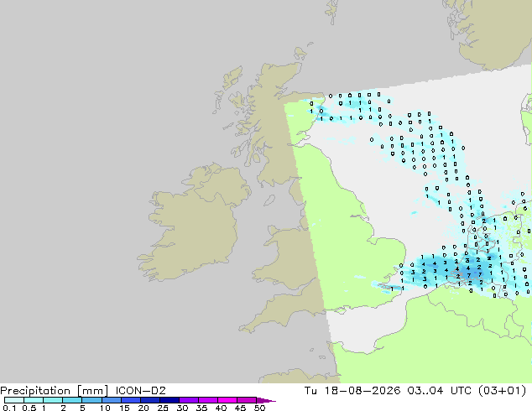Click the above-50 mm arrow tip of legend
Image resolution: width=532 pixels, height=411 pixels.
[x=266, y=400]
